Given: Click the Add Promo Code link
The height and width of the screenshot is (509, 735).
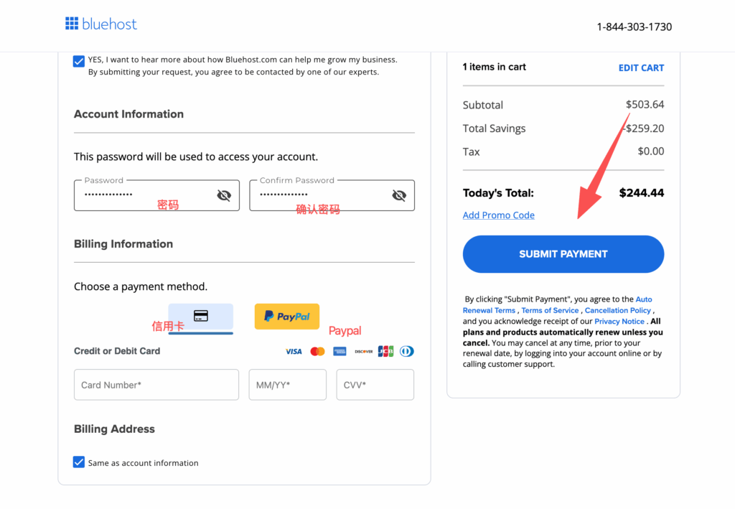Looking at the screenshot, I should 498,215.
